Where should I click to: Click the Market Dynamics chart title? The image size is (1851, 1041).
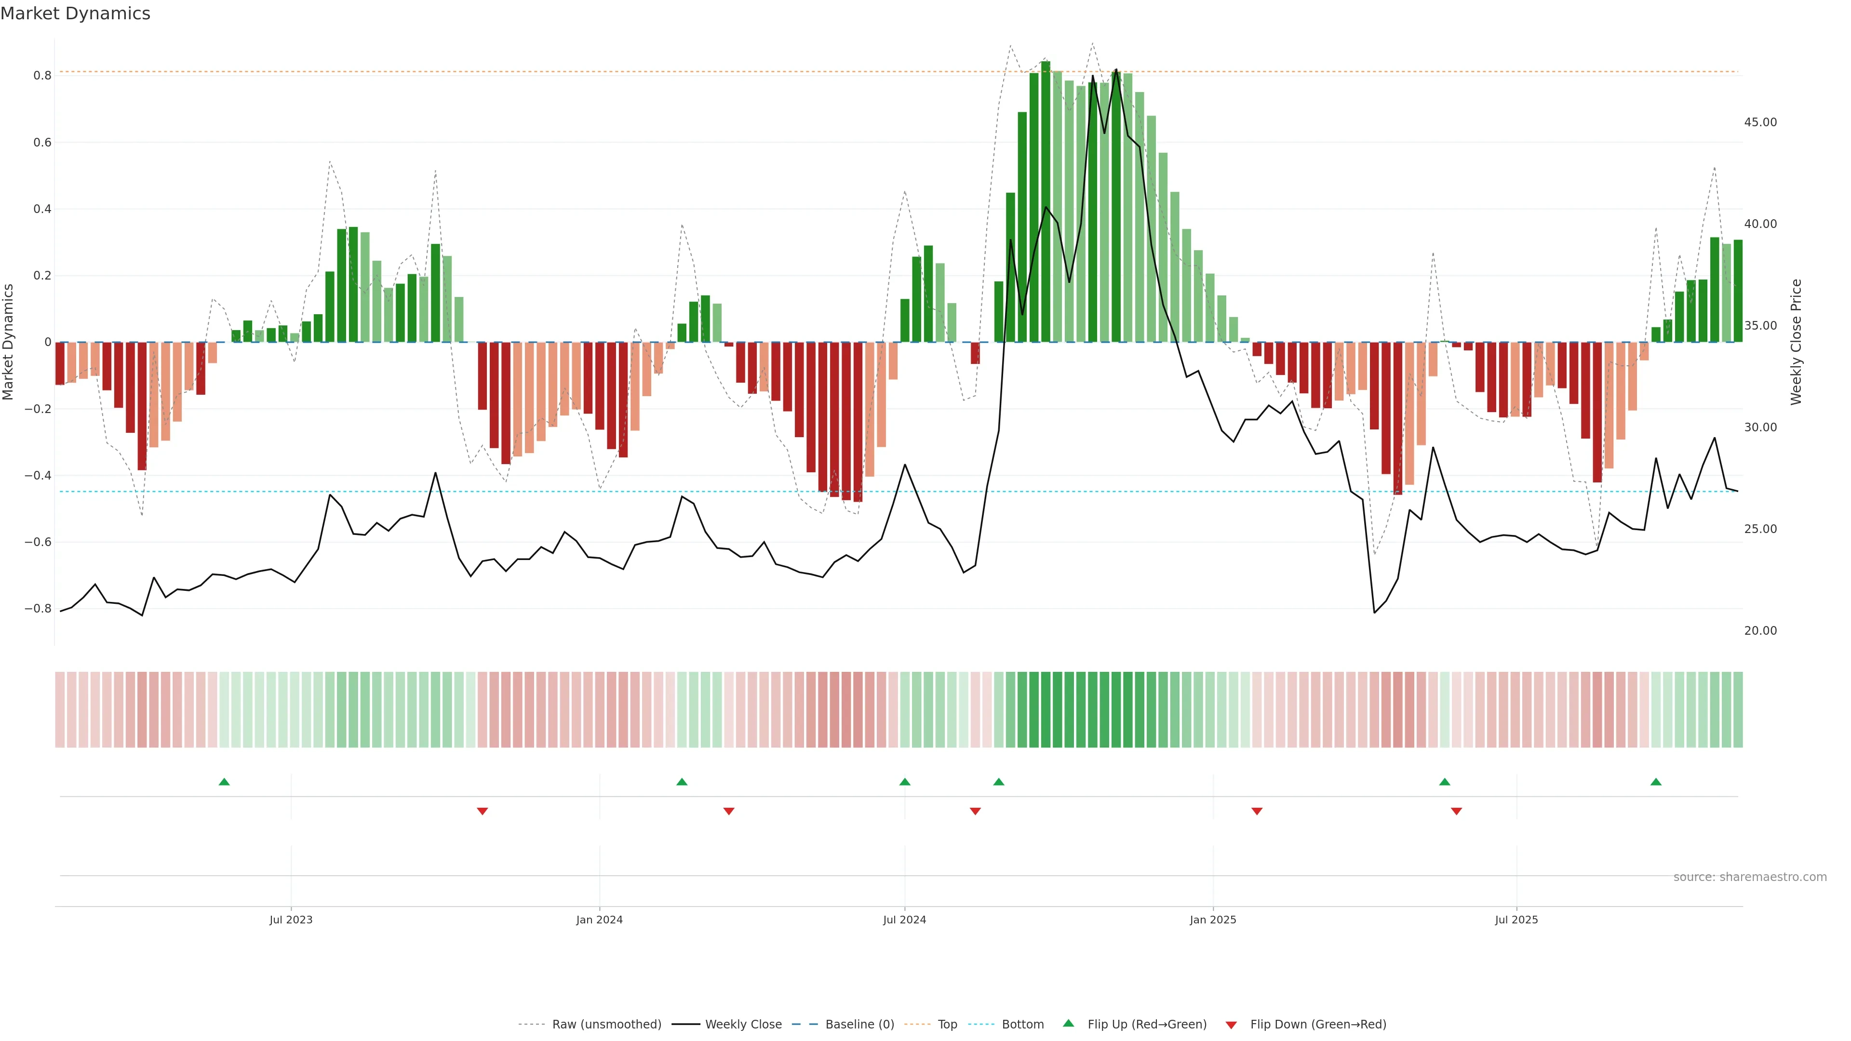point(76,13)
